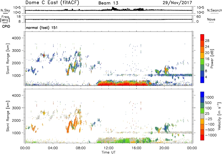Click the orange velocity echo near 06:30 UT
222x154 pixels.
click(71, 125)
